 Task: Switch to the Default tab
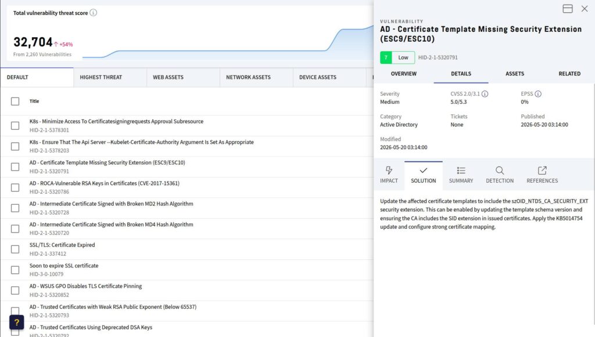coord(37,77)
